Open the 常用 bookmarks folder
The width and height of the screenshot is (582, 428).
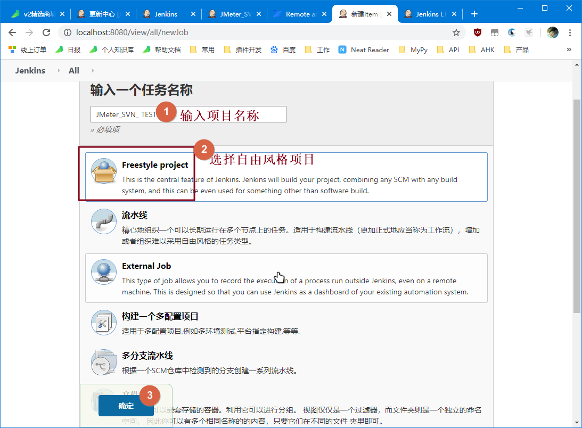point(202,50)
